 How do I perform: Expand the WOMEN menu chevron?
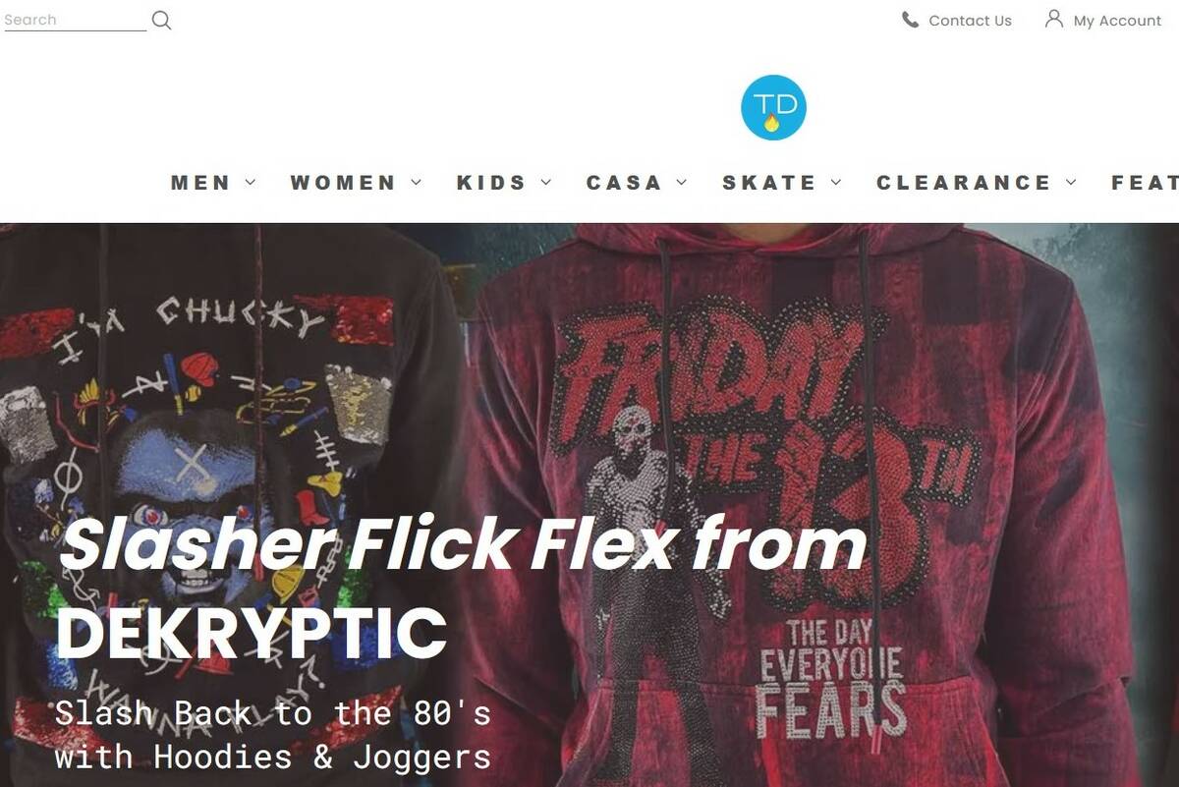click(x=417, y=182)
